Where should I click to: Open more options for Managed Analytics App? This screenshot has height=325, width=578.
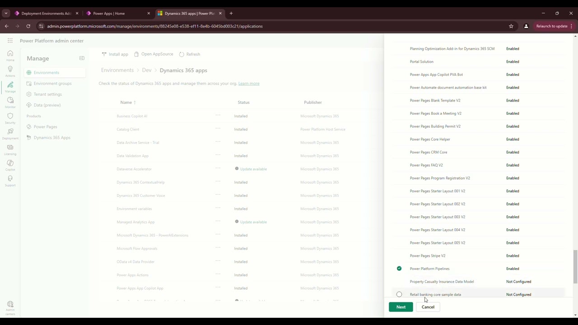point(218,222)
